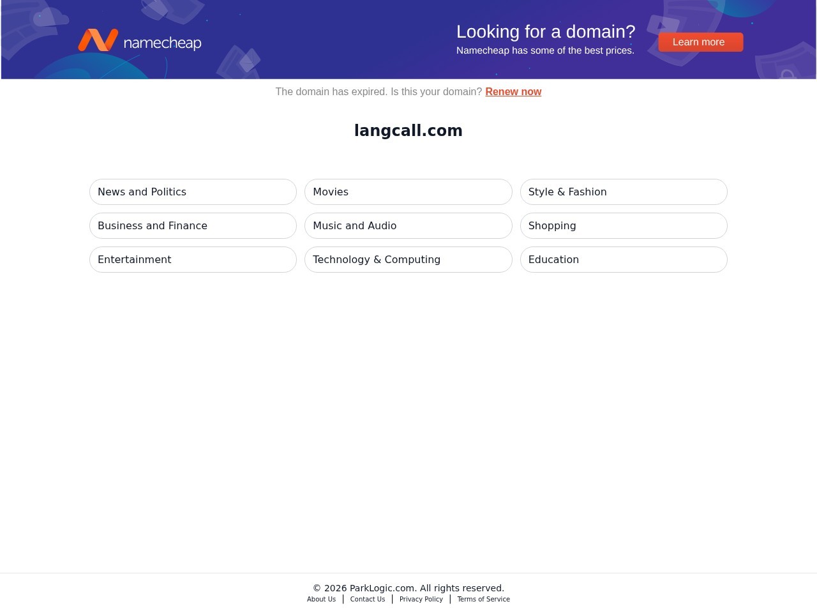Click the Learn more button
This screenshot has width=817, height=613.
point(701,42)
